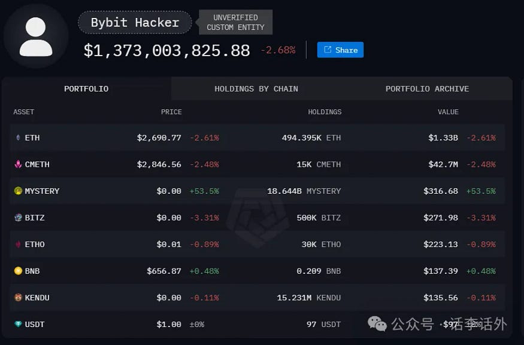Screen dimensions: 524x345
Task: Click the HOLDINGS column header
Action: 325,112
